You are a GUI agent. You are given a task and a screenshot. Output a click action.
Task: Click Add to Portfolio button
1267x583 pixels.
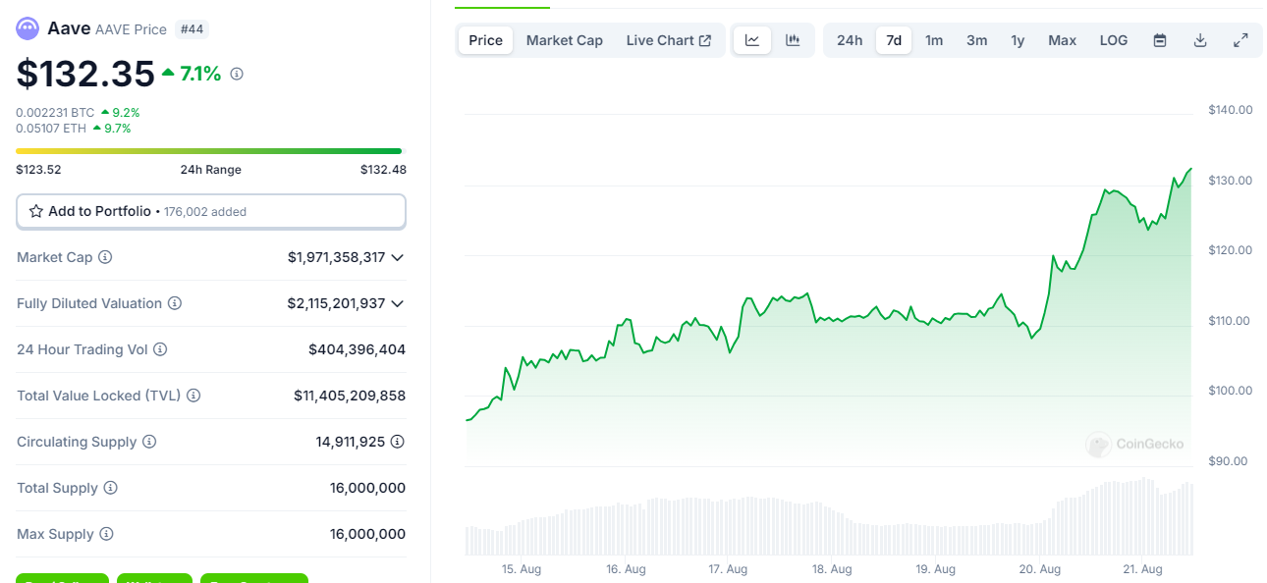(x=210, y=211)
